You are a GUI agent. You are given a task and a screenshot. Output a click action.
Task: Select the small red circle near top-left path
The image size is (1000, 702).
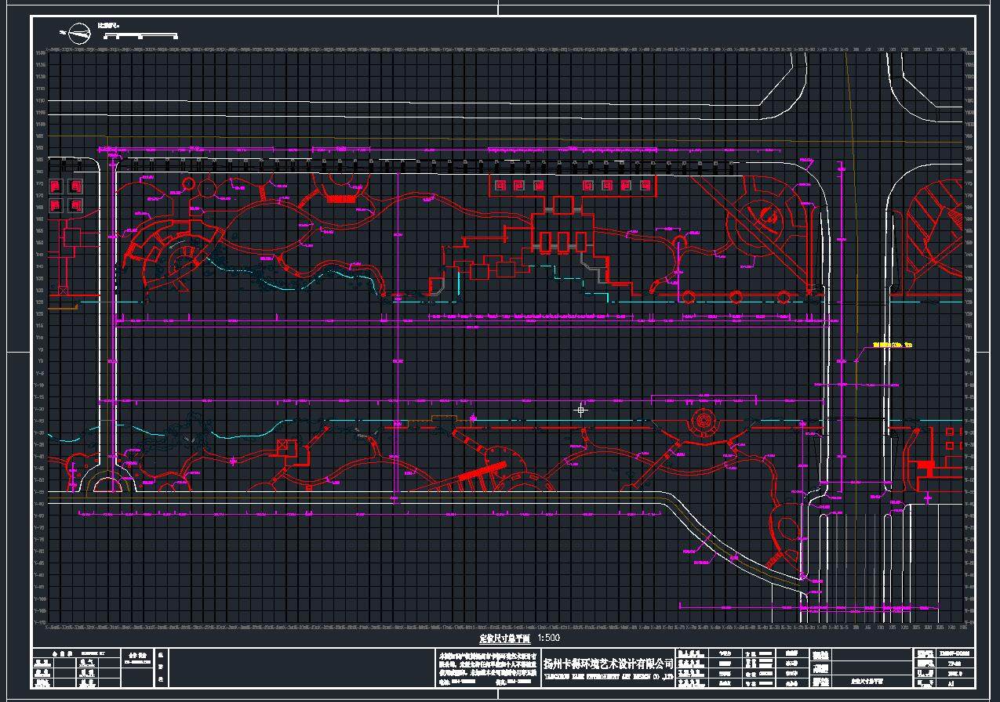[x=188, y=183]
